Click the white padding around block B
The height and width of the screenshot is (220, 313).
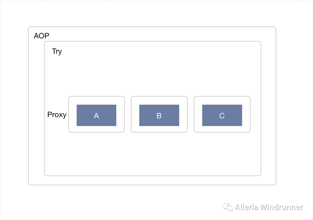tap(159, 100)
